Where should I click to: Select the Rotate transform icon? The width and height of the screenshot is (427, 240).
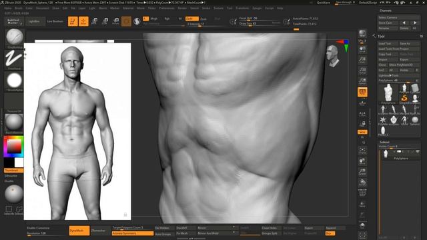tap(115, 21)
